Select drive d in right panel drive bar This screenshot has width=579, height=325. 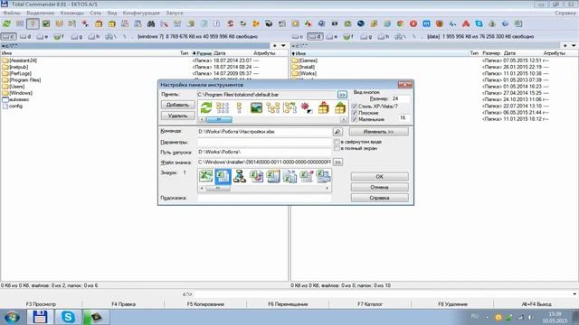315,36
